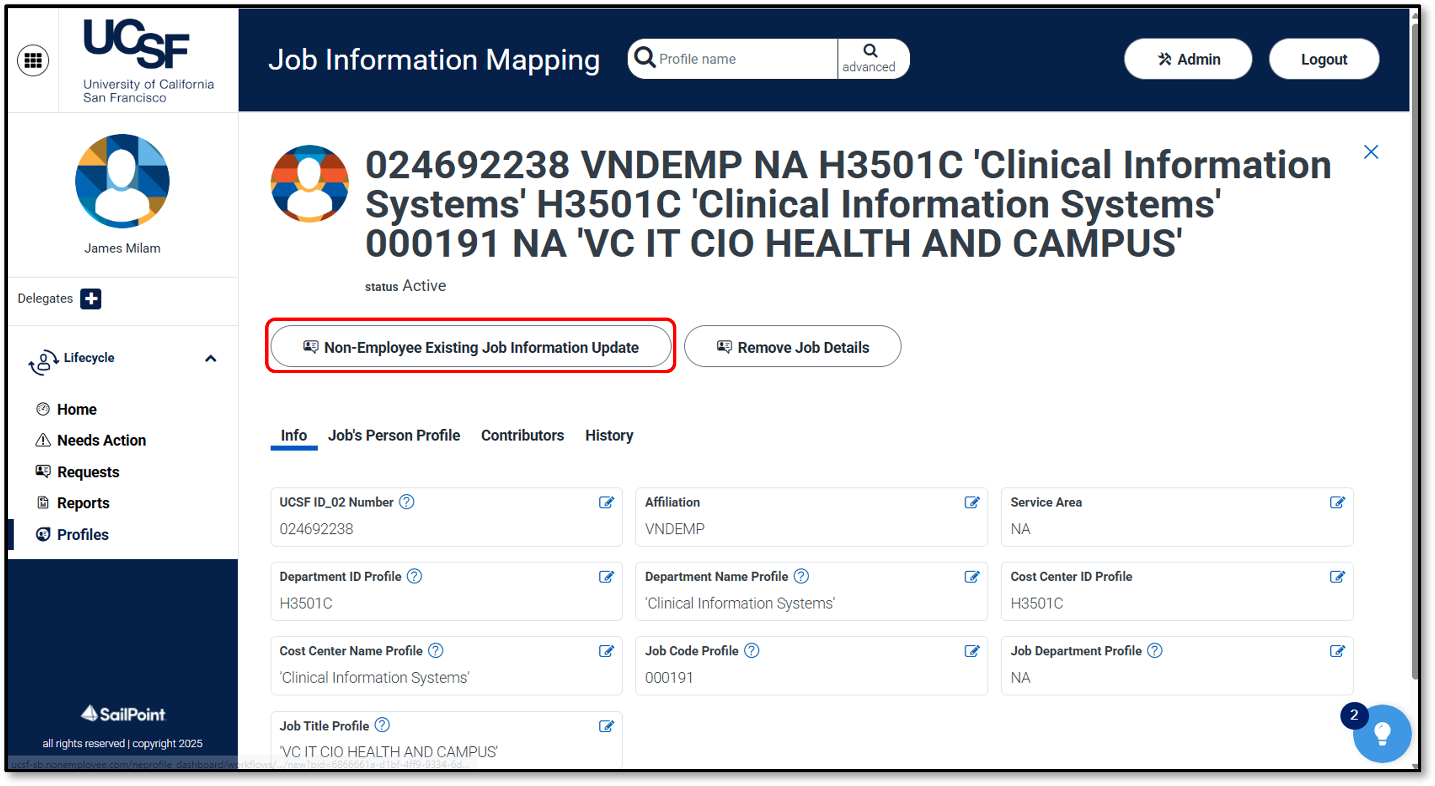Open the app grid launcher icon
The width and height of the screenshot is (1435, 786).
click(x=33, y=60)
